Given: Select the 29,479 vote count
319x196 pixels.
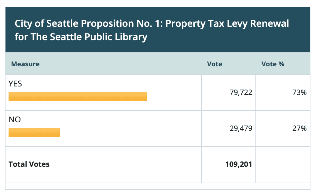Looking at the screenshot, I should pos(241,128).
